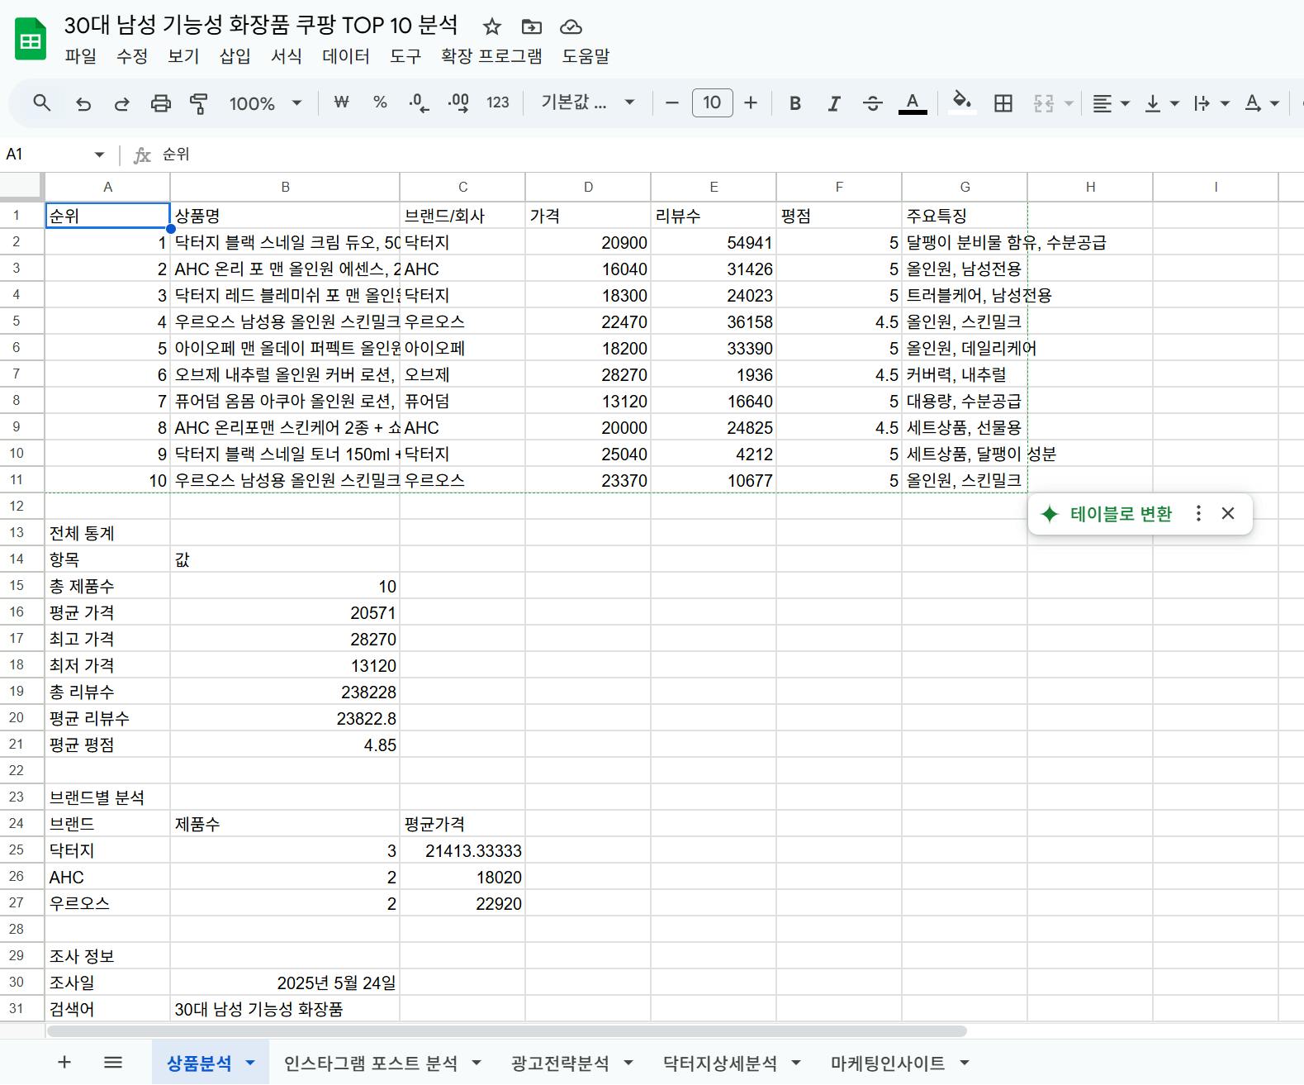This screenshot has height=1085, width=1304.
Task: Open the 확장 프로그램 menu
Action: (491, 56)
